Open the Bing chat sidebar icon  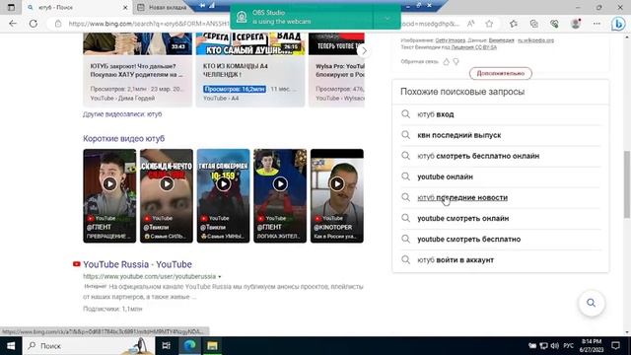(x=618, y=24)
